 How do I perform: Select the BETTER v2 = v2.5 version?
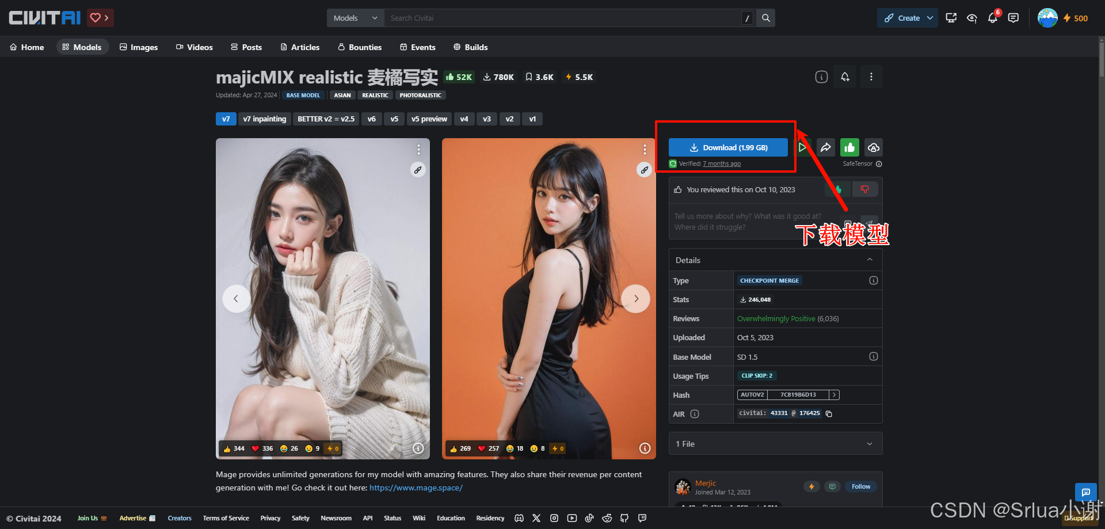point(326,119)
